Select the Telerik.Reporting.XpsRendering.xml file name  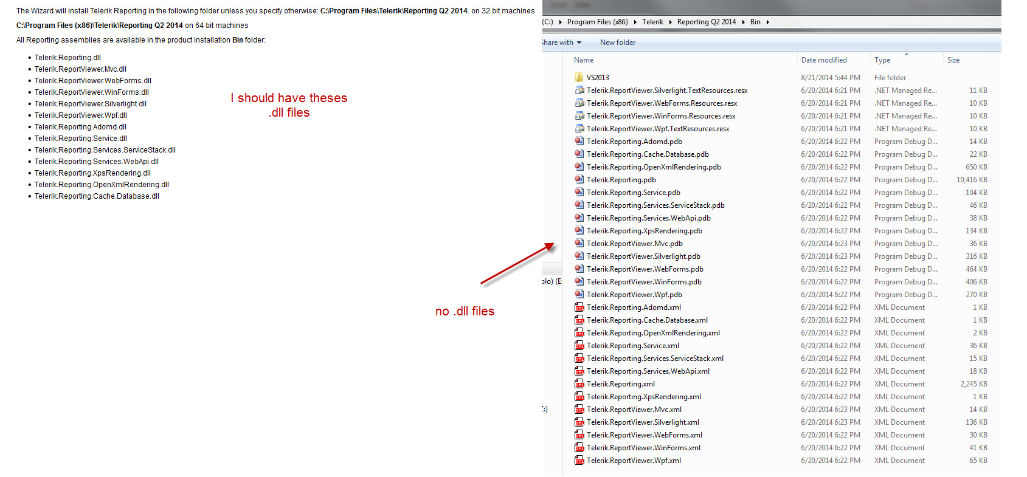644,397
